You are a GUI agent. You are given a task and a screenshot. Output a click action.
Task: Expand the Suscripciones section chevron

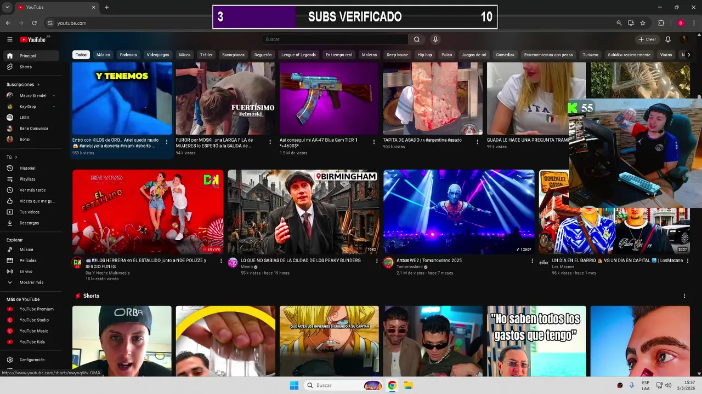pos(38,85)
